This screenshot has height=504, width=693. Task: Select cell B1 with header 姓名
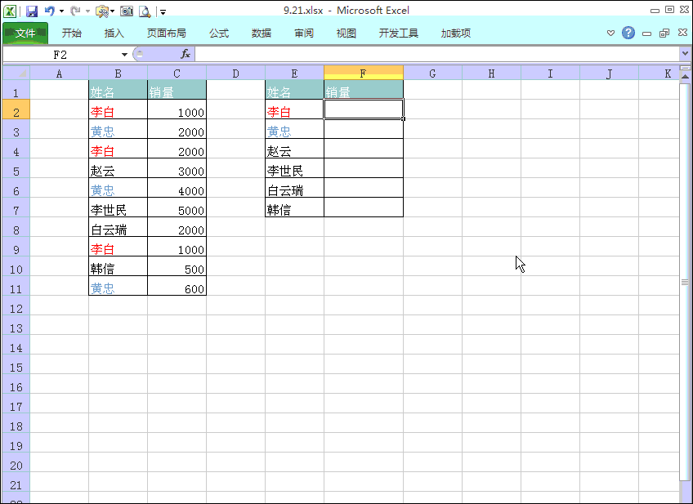tap(118, 90)
